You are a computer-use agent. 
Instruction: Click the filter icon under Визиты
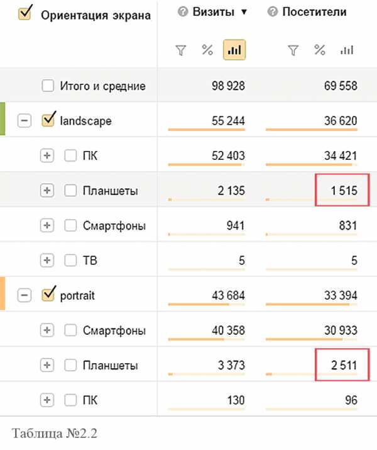[x=181, y=51]
